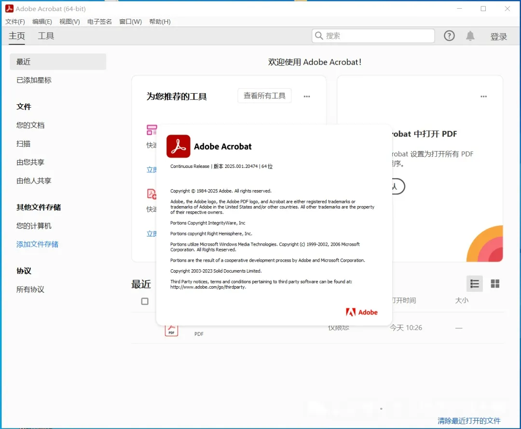Switch recent files to list view
This screenshot has width=521, height=429.
click(475, 283)
